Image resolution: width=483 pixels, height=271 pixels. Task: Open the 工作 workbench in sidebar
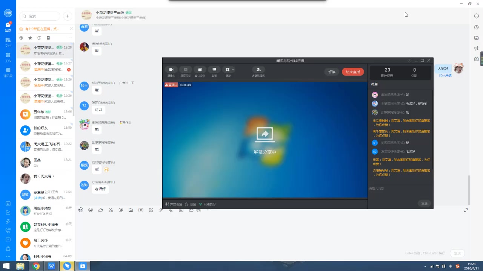(8, 57)
